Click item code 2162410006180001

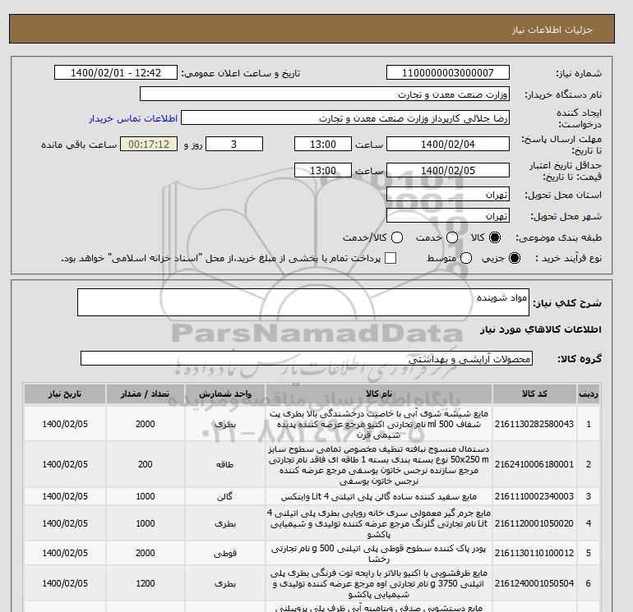tap(534, 464)
